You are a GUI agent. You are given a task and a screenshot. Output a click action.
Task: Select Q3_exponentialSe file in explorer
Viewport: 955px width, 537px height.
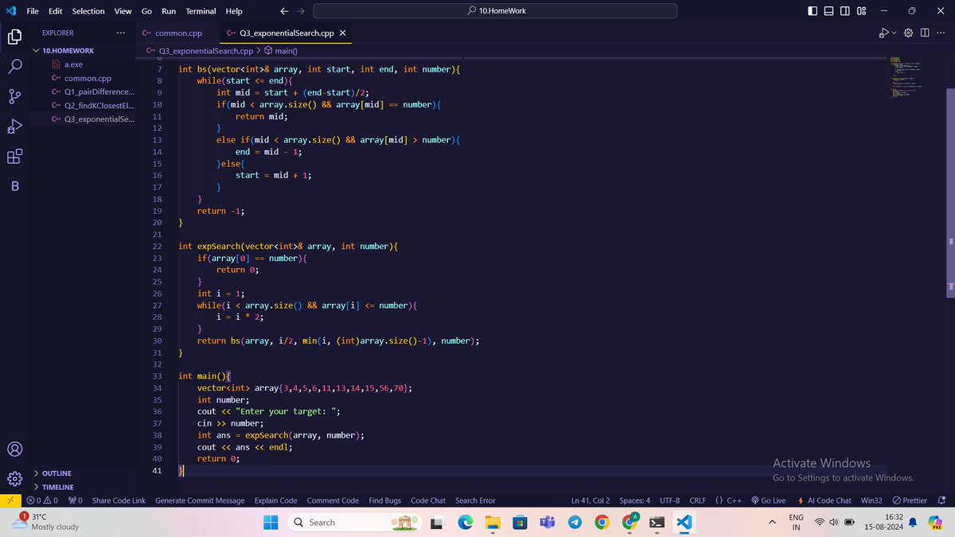click(x=99, y=119)
